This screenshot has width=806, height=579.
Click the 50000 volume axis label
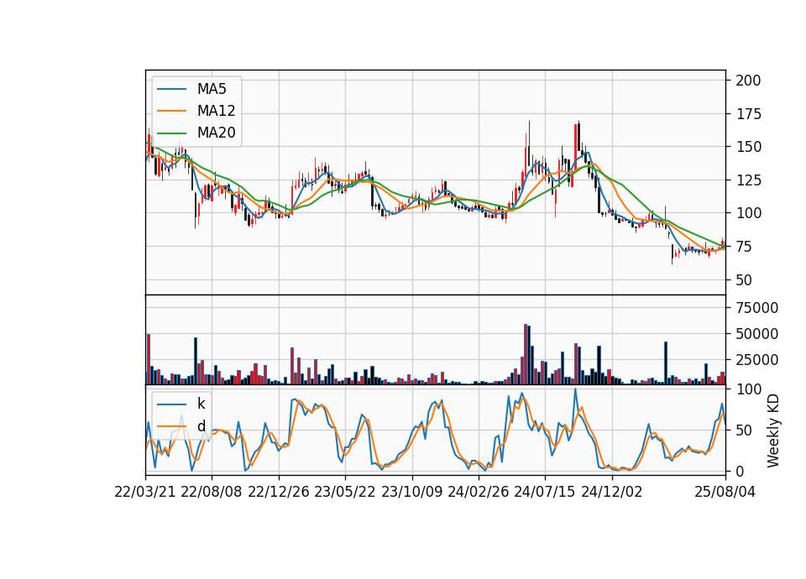[x=757, y=334]
